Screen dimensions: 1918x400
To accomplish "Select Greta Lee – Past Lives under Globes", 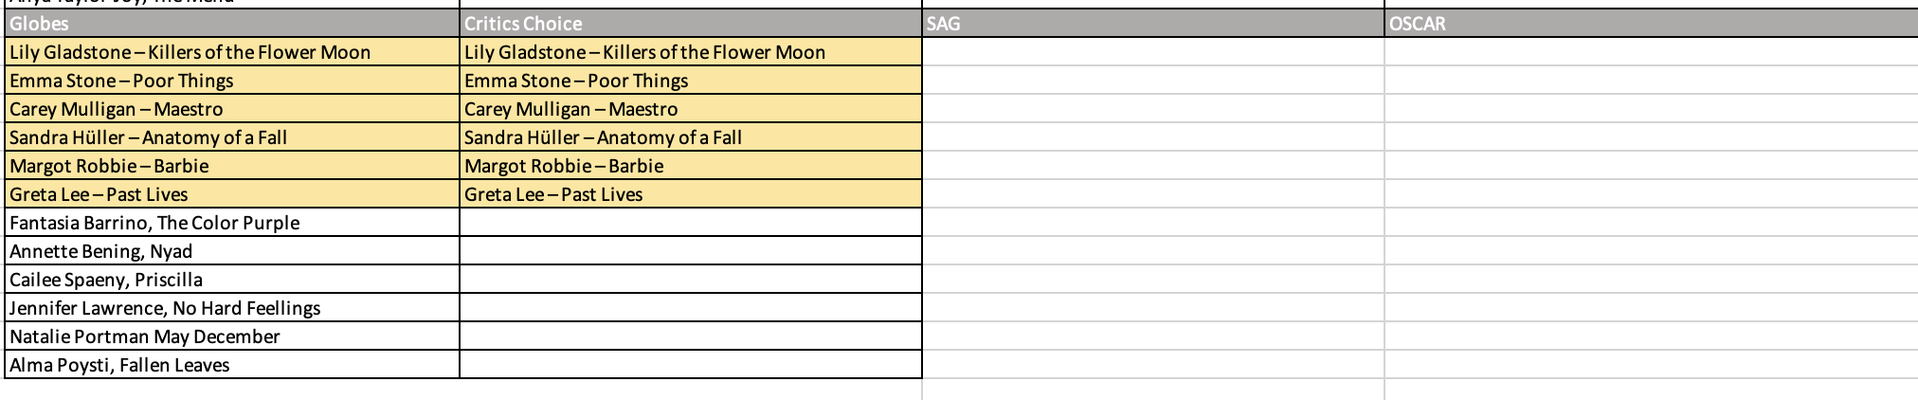I will (x=231, y=194).
